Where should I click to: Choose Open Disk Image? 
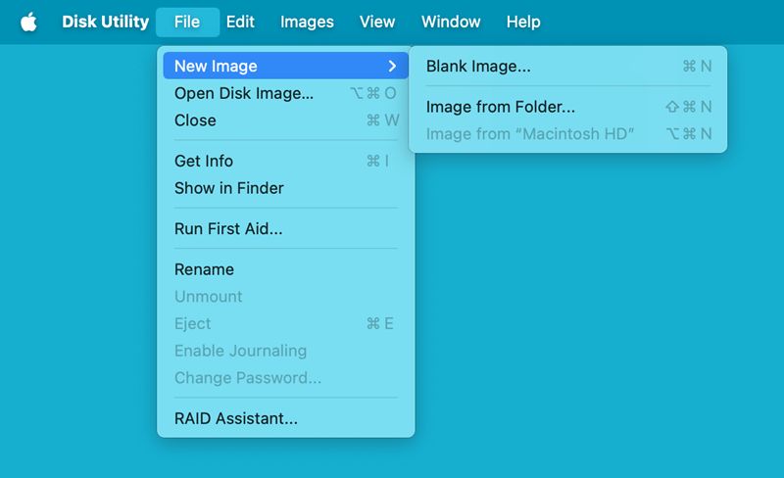[244, 93]
